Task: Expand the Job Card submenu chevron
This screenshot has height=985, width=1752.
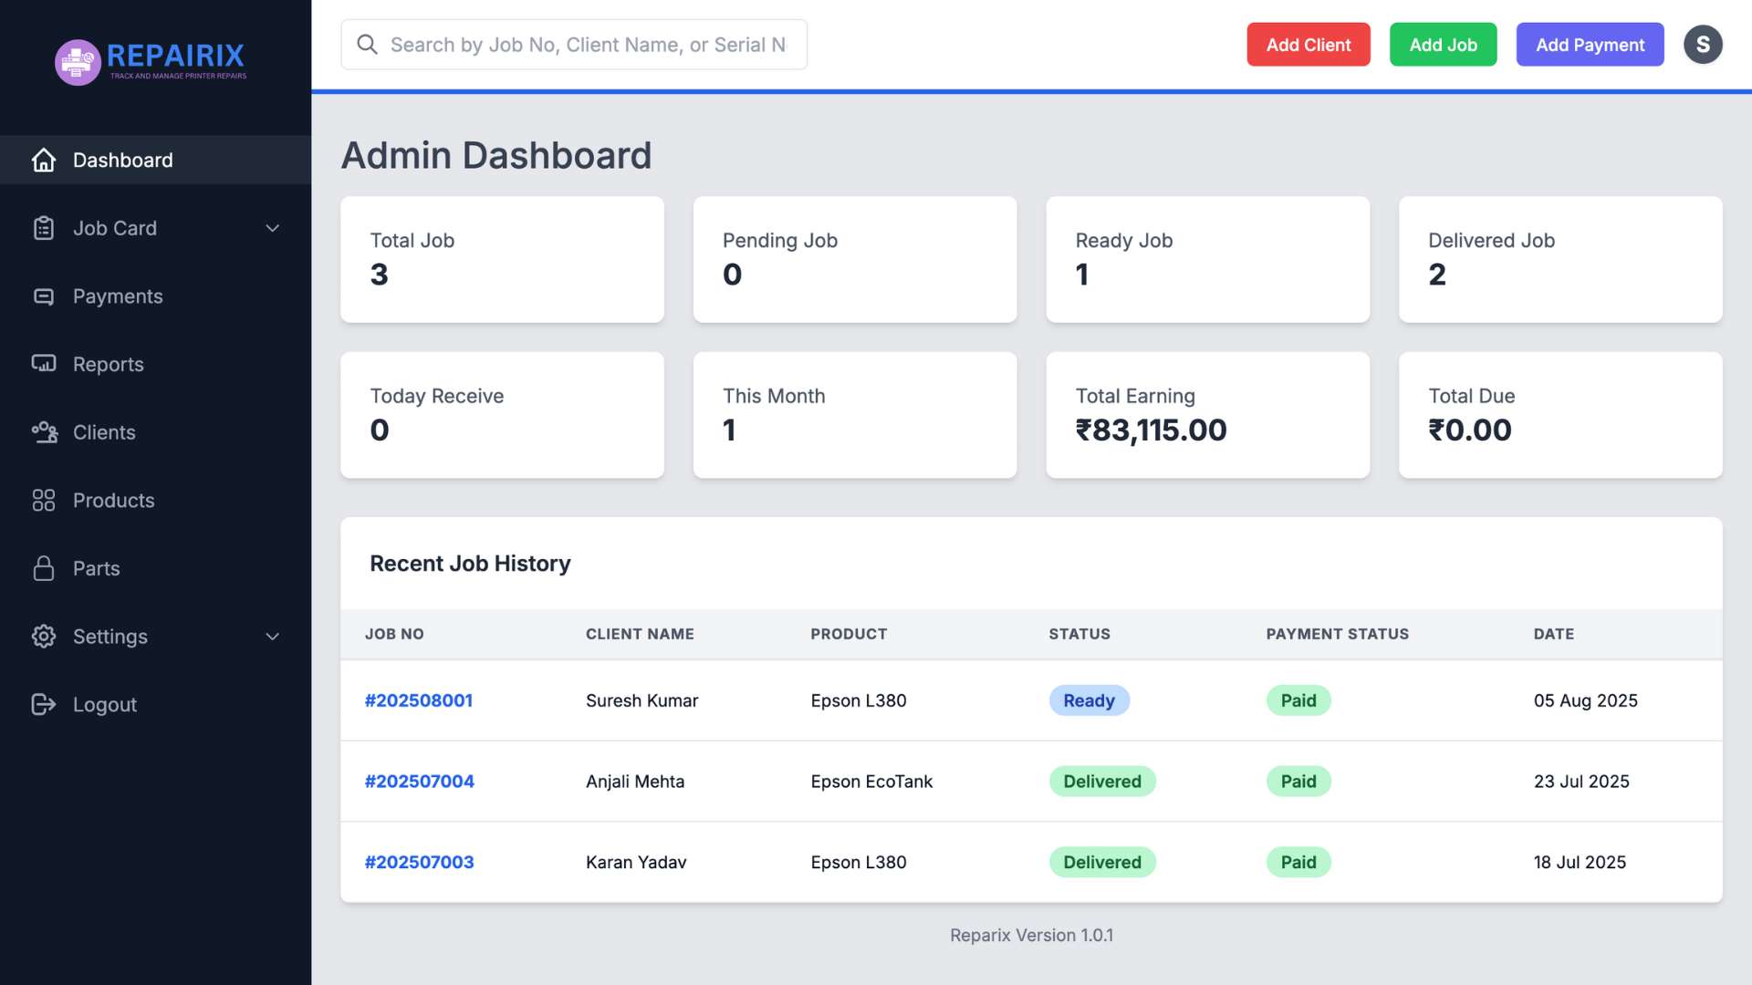Action: pyautogui.click(x=272, y=228)
